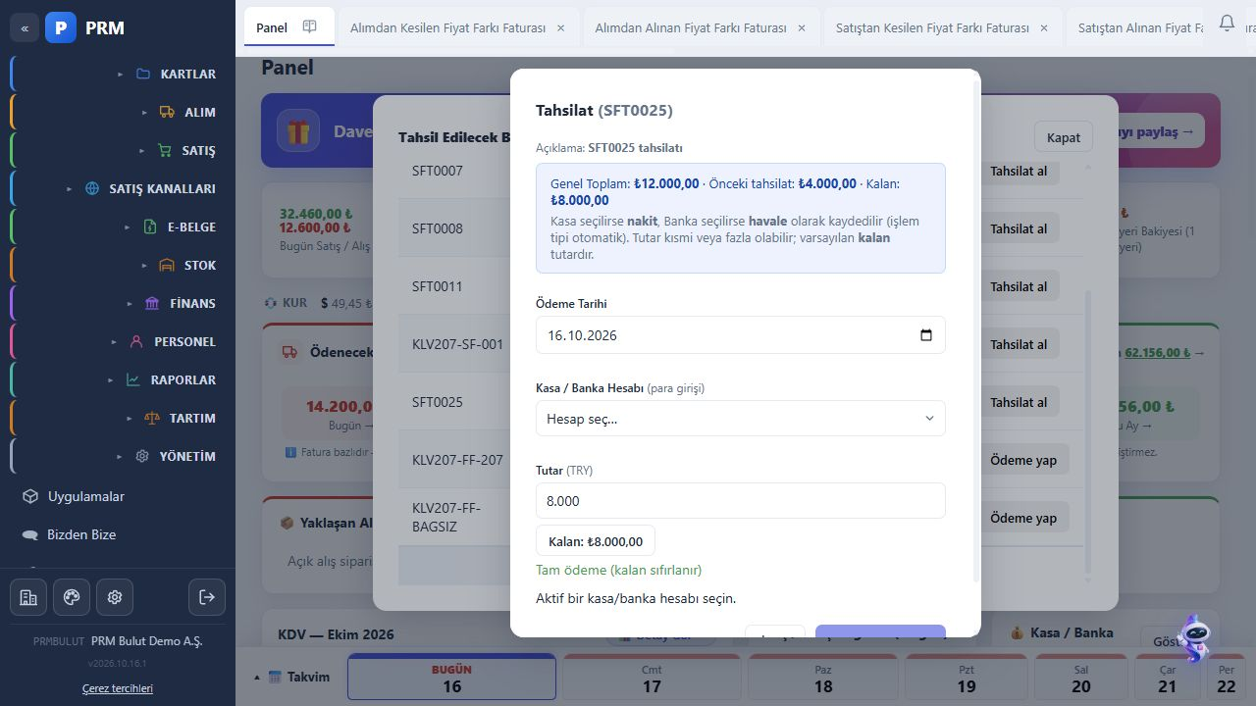Click the Kapat button
The width and height of the screenshot is (1256, 706).
1064,137
